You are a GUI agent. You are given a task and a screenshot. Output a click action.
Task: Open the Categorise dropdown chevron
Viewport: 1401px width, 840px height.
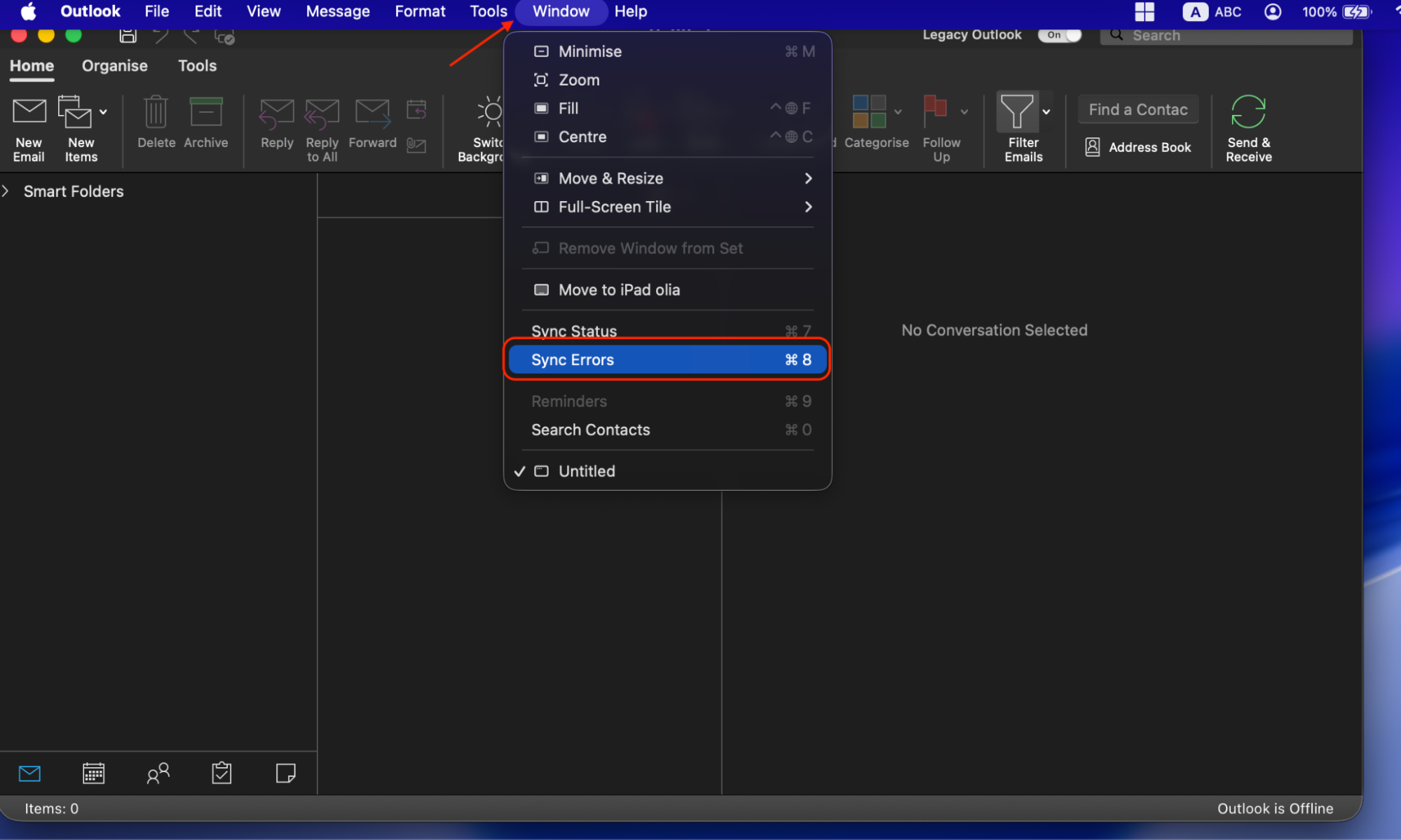[898, 111]
